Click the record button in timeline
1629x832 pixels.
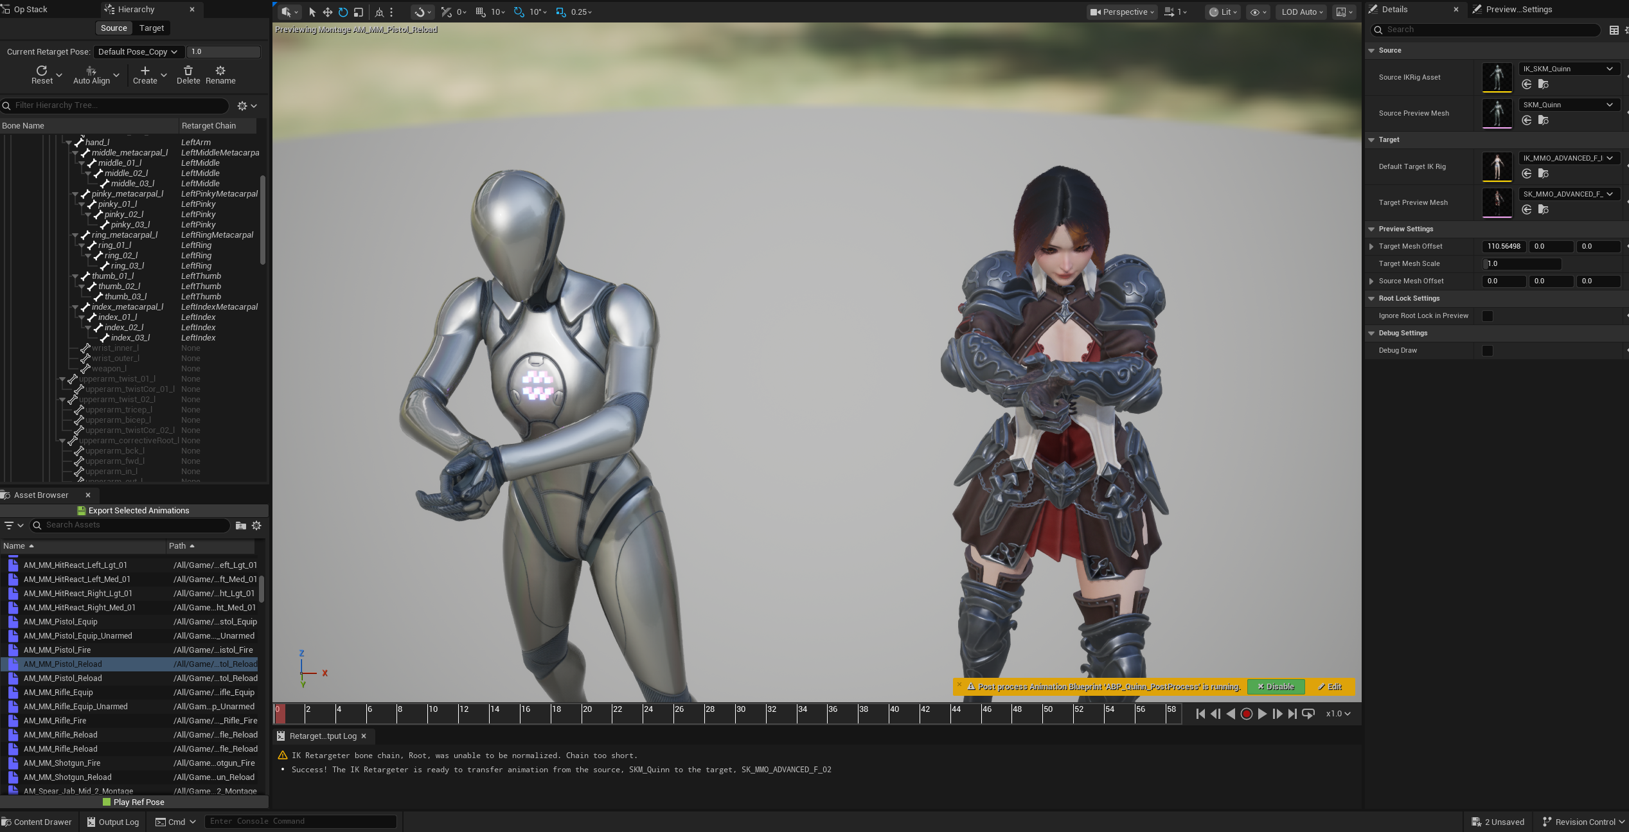tap(1246, 714)
